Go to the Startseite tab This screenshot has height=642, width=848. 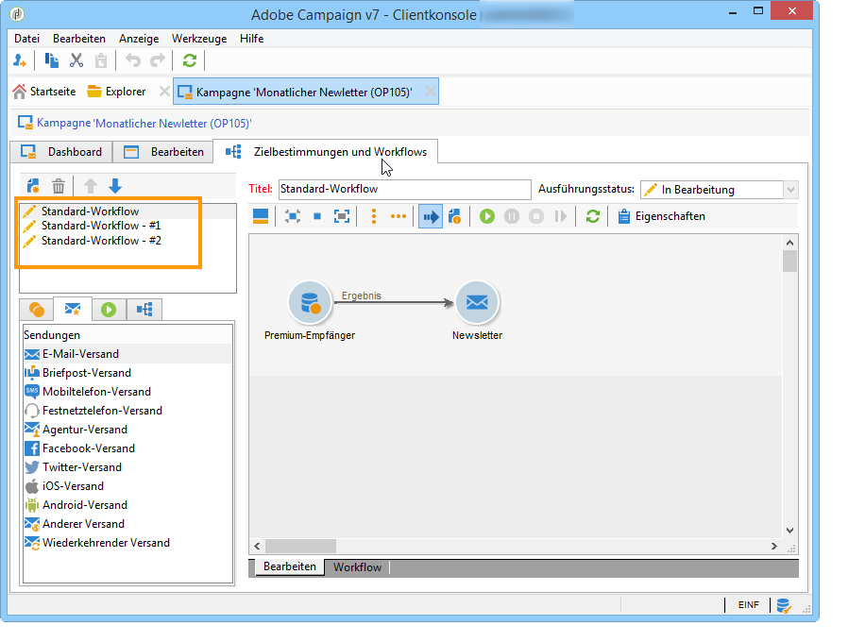point(44,92)
